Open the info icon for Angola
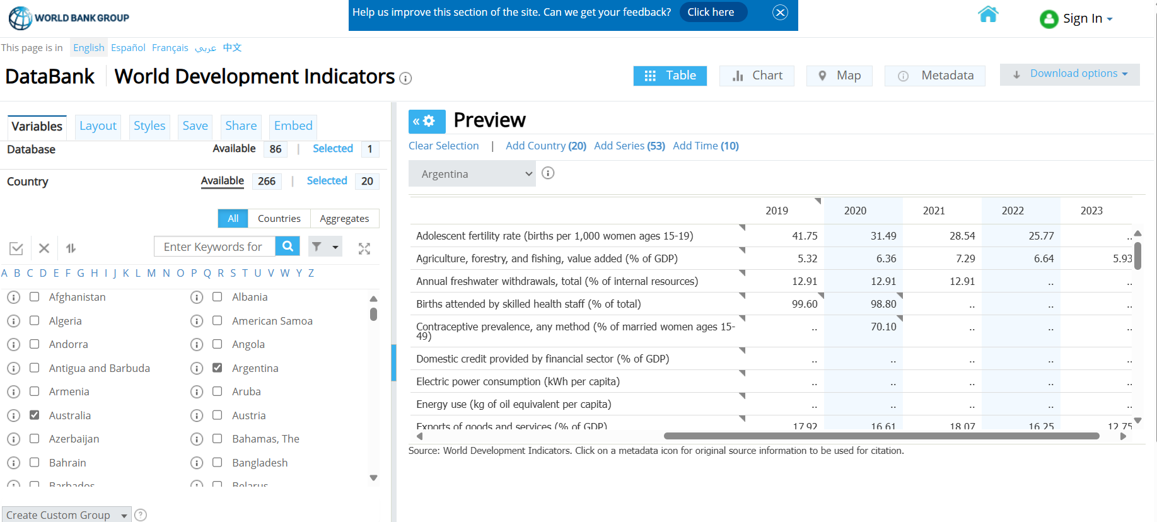Viewport: 1157px width, 522px height. tap(197, 344)
